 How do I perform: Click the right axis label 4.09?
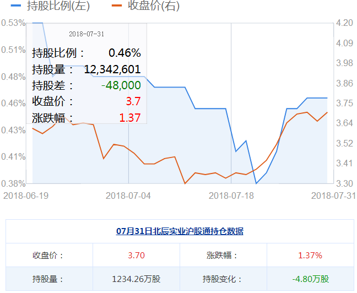344,43
